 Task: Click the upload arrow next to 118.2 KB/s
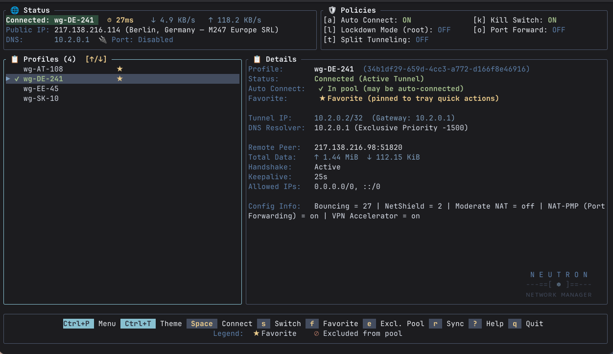(211, 20)
